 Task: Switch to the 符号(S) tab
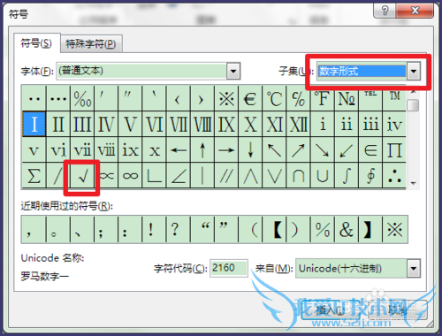coord(36,43)
